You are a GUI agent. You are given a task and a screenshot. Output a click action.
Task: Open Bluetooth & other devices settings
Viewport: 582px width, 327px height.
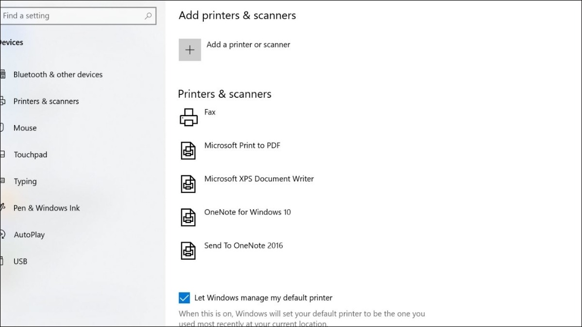point(58,75)
